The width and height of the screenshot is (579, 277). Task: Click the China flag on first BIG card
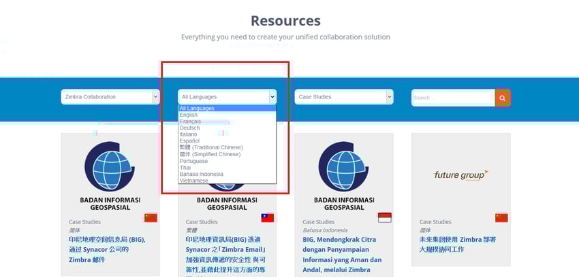point(151,218)
